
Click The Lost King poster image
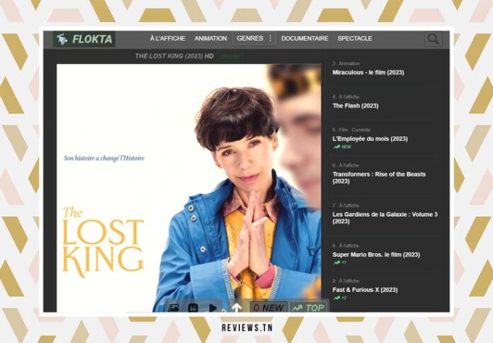click(188, 188)
